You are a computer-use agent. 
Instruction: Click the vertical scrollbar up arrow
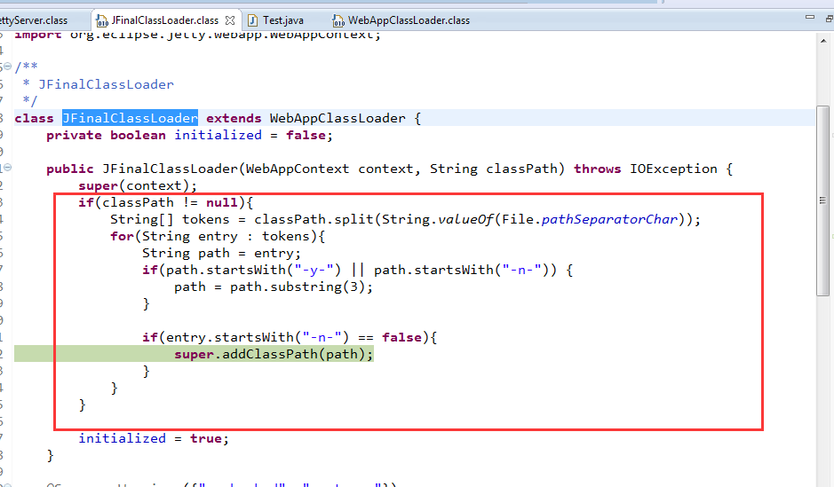(x=823, y=41)
